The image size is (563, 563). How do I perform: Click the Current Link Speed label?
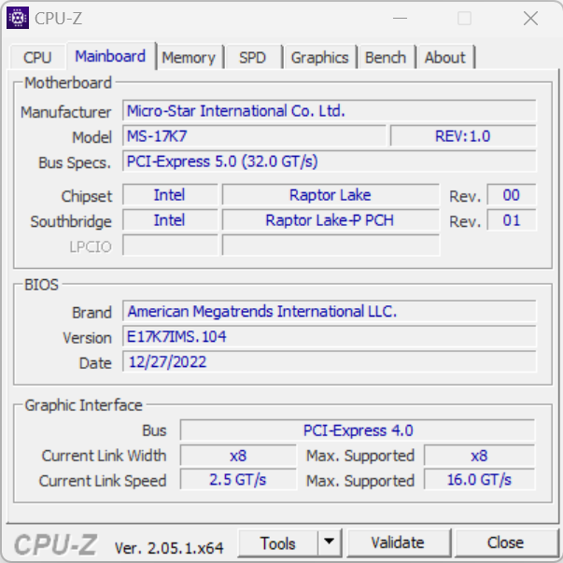(x=103, y=481)
